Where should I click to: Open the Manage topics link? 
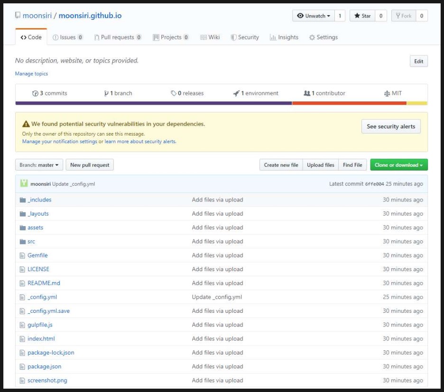point(31,74)
